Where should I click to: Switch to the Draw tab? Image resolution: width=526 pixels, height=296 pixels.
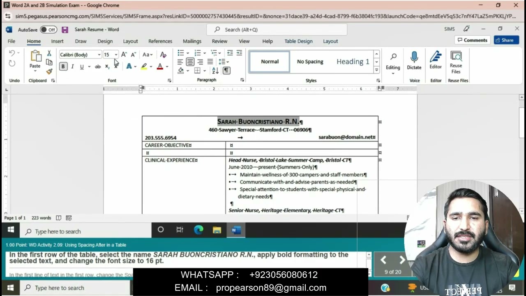pos(81,41)
